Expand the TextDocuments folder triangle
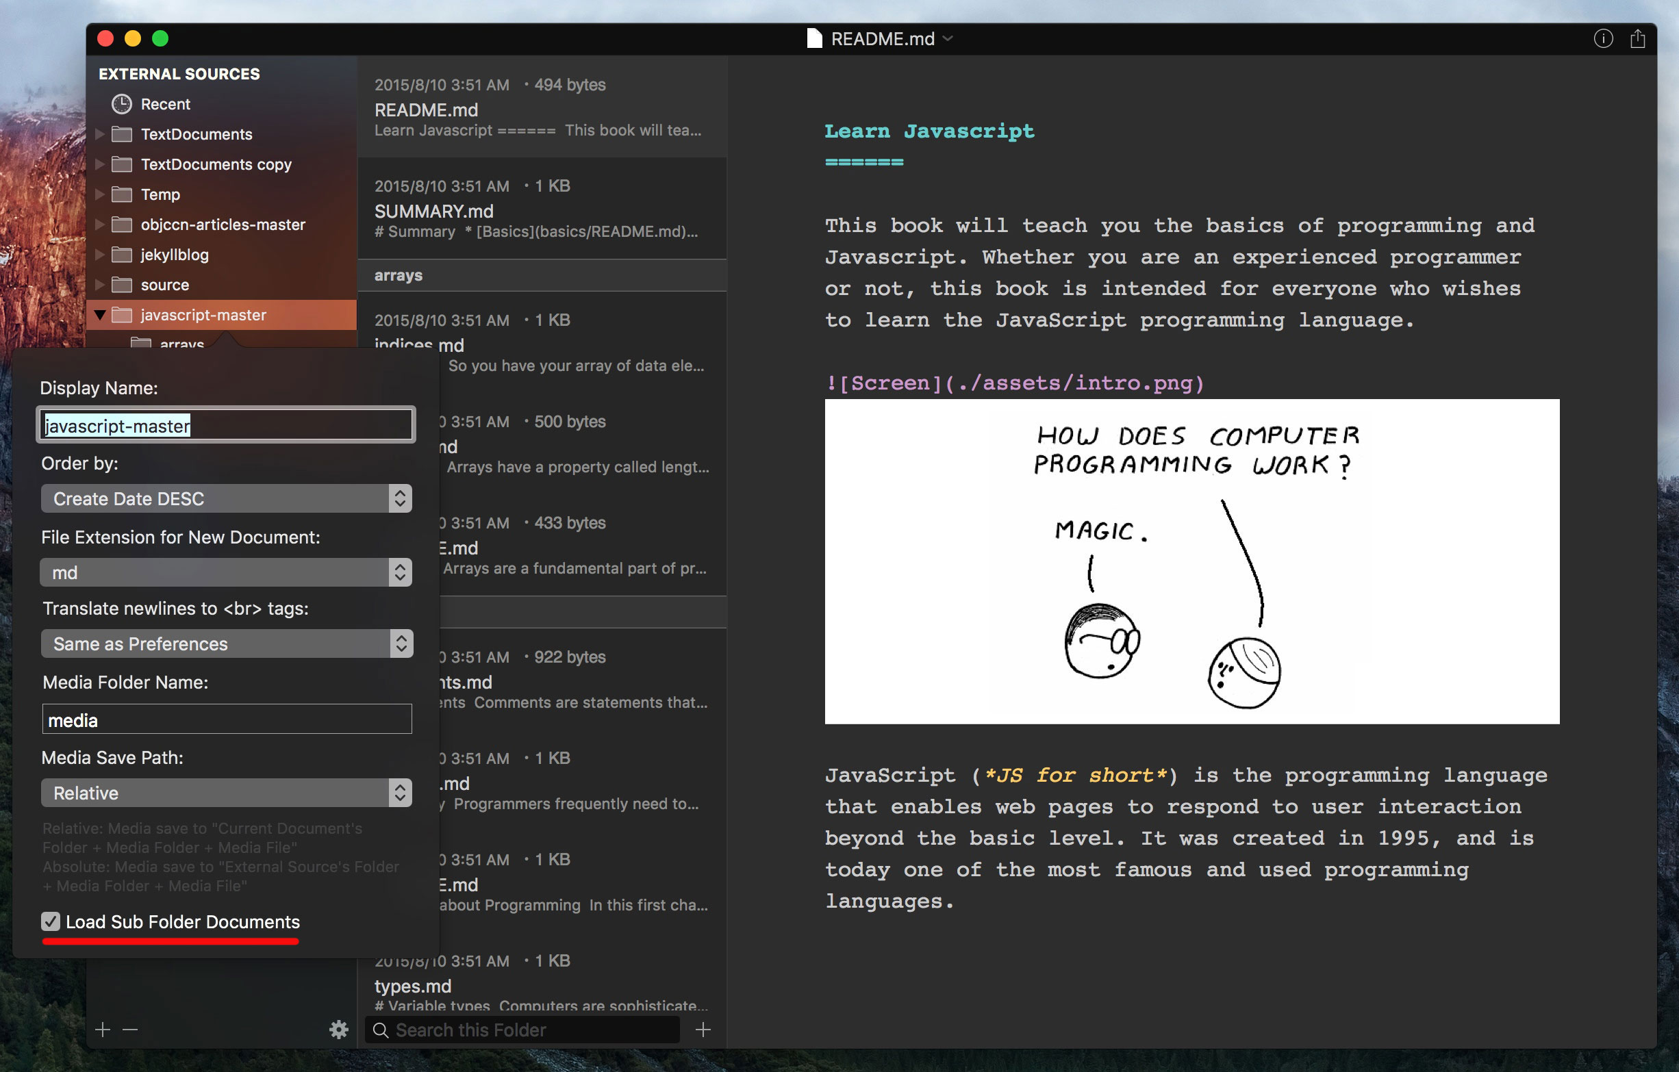The height and width of the screenshot is (1072, 1679). pos(100,133)
